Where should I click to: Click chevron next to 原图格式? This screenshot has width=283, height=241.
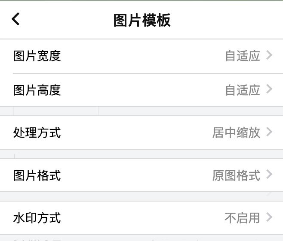point(270,175)
